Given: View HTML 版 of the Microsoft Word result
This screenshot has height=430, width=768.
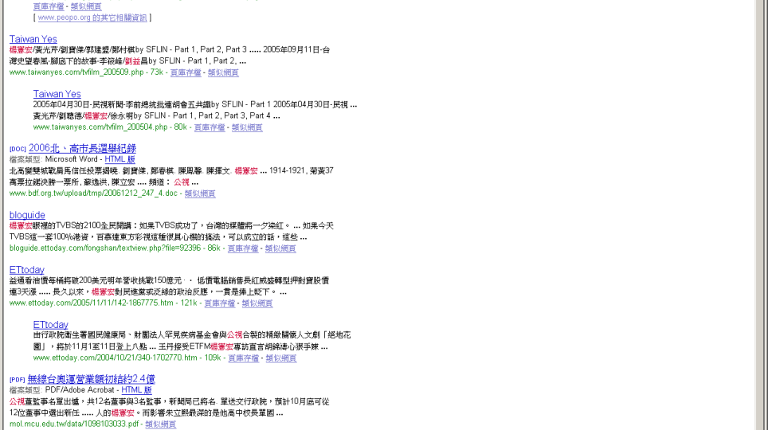Looking at the screenshot, I should click(x=120, y=160).
